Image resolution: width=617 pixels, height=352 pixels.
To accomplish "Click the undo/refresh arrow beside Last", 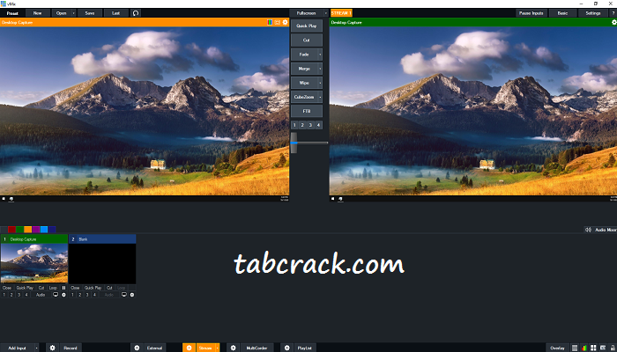I will tap(136, 13).
